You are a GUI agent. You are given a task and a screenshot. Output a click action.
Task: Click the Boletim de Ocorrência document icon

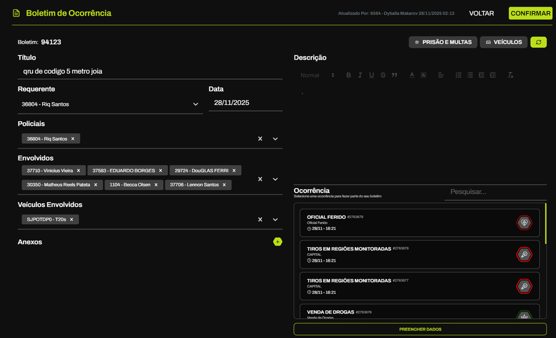tap(16, 13)
